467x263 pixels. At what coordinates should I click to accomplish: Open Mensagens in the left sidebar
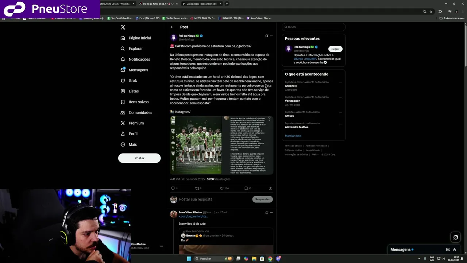tap(134, 70)
